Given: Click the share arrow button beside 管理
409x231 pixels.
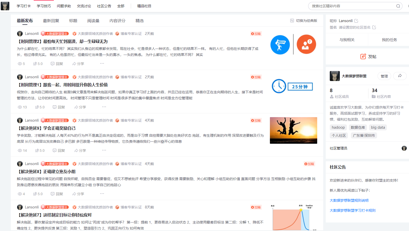Looking at the screenshot, I should pyautogui.click(x=400, y=76).
